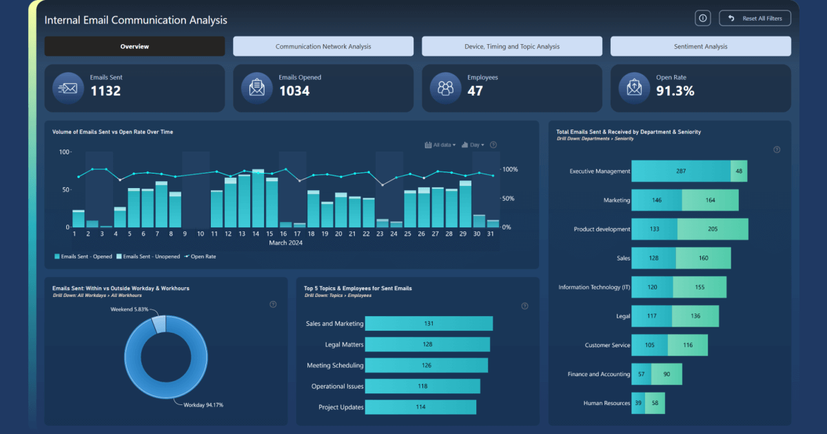Image resolution: width=827 pixels, height=434 pixels.
Task: Click the help icon on the department chart
Action: coord(777,149)
